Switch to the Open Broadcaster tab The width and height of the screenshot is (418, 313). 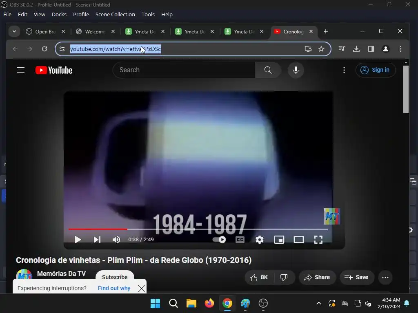coord(41,32)
